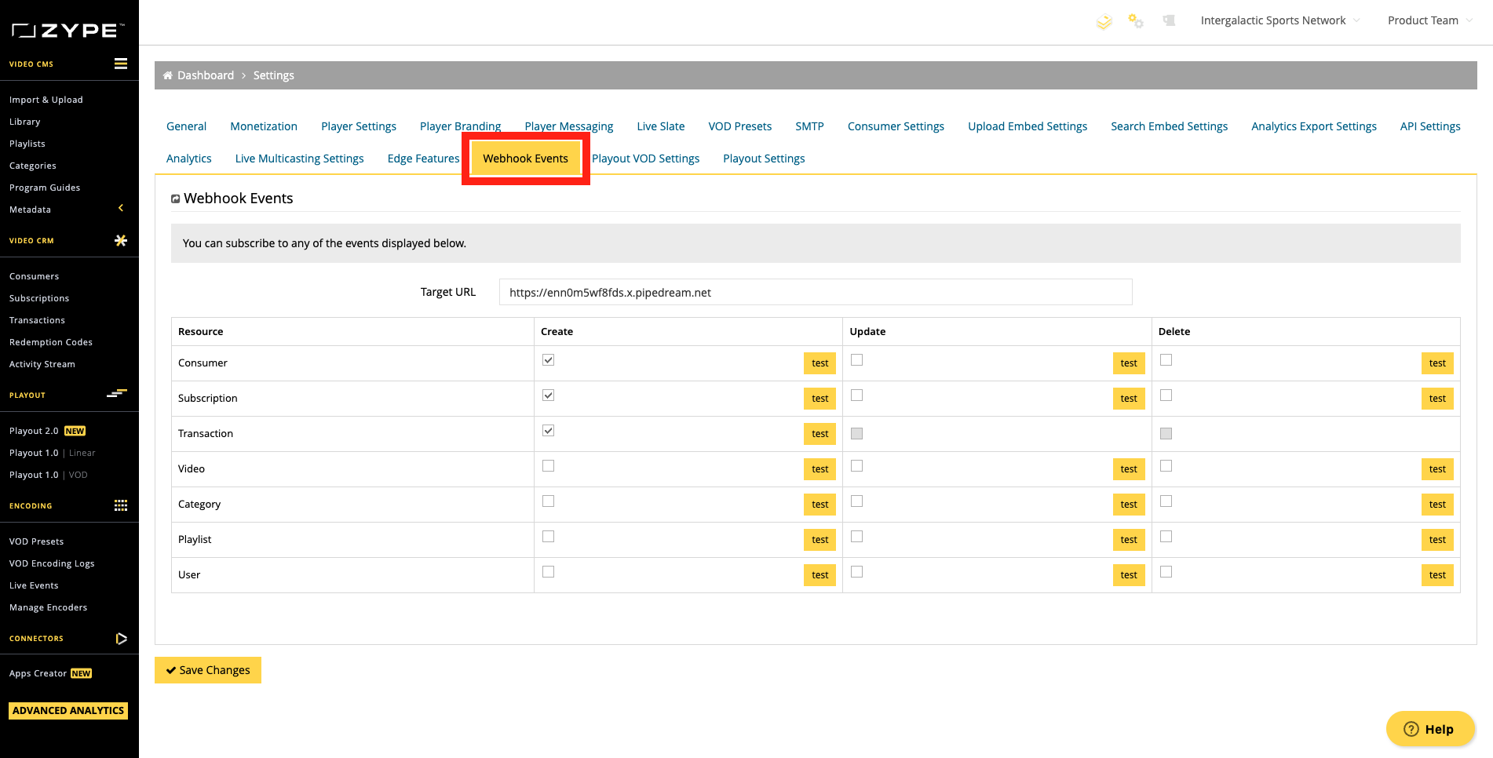Open VOD Encoding Logs in sidebar
Screen dimensions: 1493x758
tap(52, 563)
